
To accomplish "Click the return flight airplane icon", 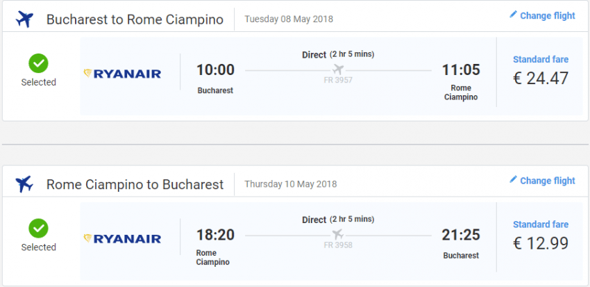I will click(x=24, y=184).
